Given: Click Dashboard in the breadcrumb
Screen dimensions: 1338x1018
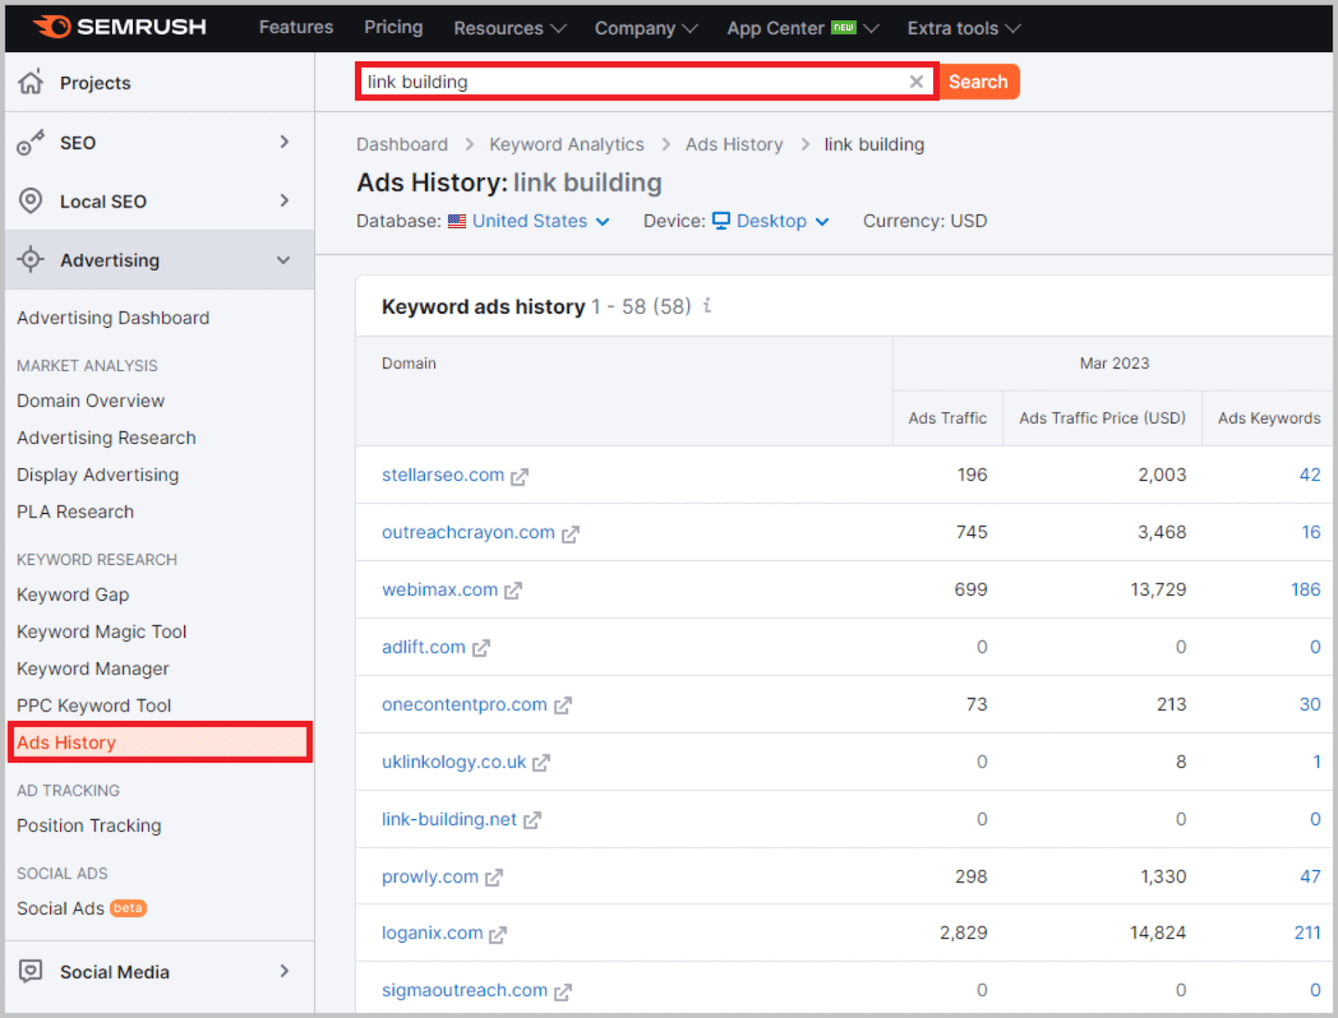Looking at the screenshot, I should [401, 144].
